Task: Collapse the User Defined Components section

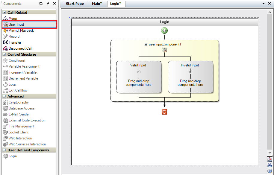Action: tap(4, 150)
